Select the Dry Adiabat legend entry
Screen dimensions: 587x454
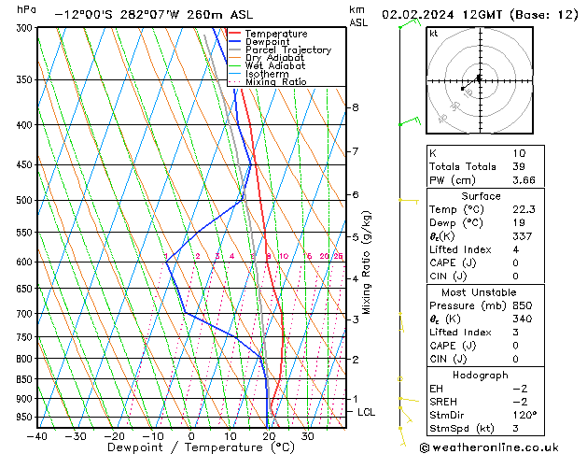point(274,58)
